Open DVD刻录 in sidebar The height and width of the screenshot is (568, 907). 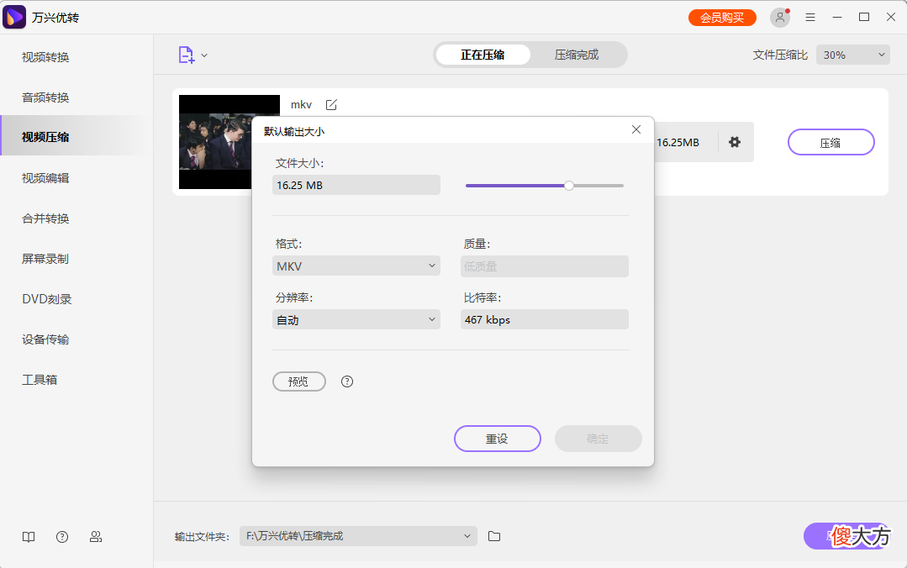click(76, 299)
